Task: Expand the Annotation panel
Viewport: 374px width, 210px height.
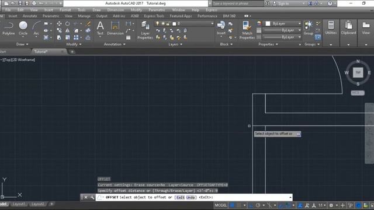Action: pos(115,44)
